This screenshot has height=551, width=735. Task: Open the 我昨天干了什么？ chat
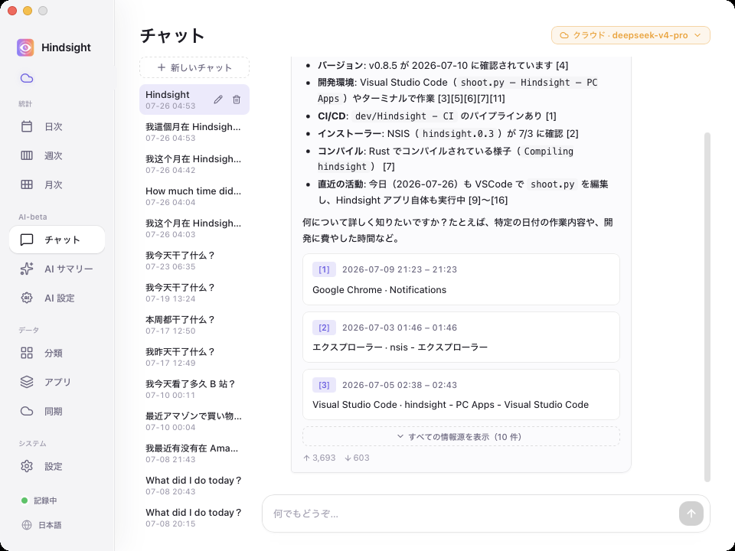coord(194,357)
